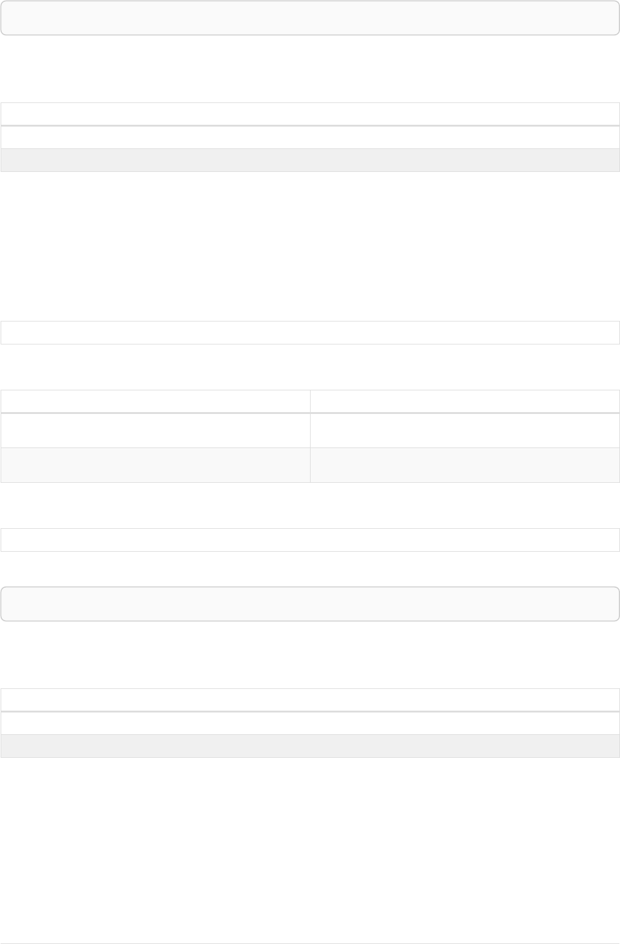This screenshot has width=620, height=944.
Task: Select the header row of the first three-row table
Action: [310, 114]
